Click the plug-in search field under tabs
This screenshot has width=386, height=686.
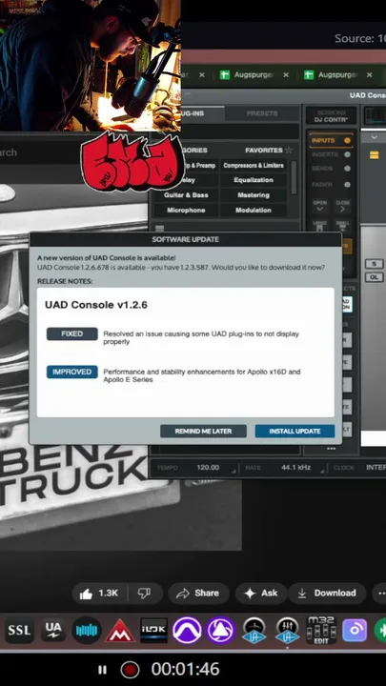pos(240,131)
